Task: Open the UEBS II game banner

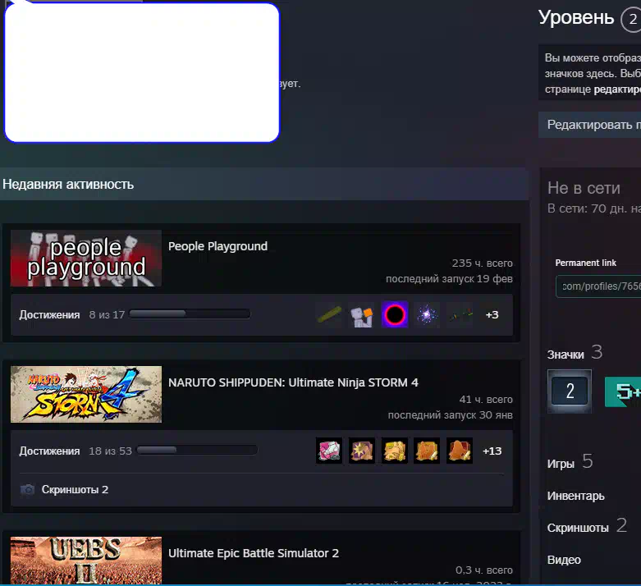Action: (x=86, y=561)
